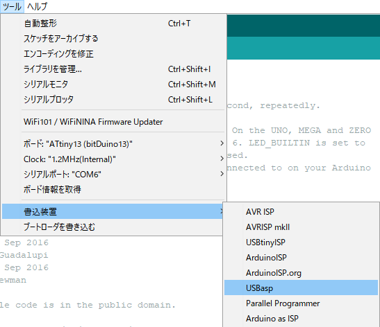Open the ツール menu in the menu bar
This screenshot has width=380, height=327.
(x=12, y=6)
